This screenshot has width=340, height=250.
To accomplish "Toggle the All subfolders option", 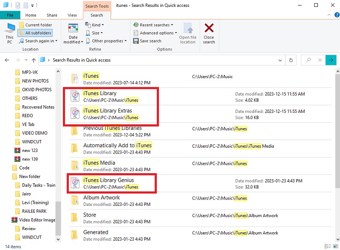I will [x=35, y=33].
